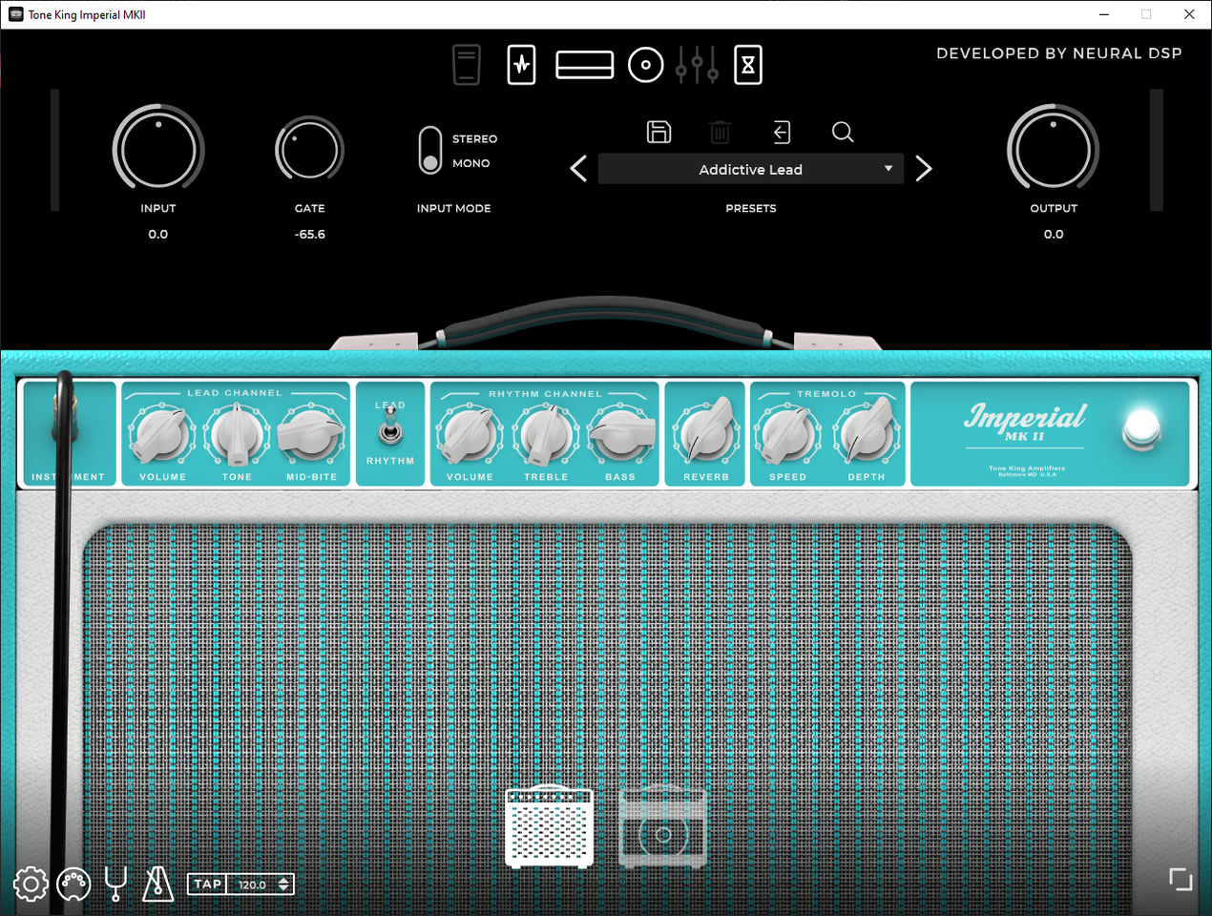Click the Gate knob
1212x916 pixels.
click(x=309, y=151)
